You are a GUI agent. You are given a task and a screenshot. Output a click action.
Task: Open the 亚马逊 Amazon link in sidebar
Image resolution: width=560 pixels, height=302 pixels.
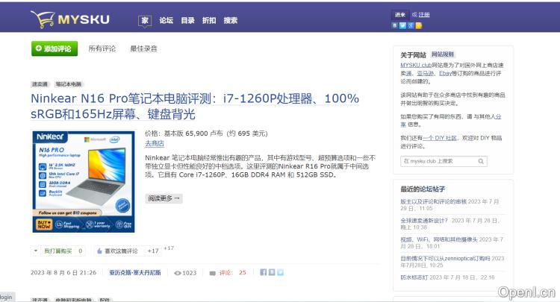click(x=426, y=74)
